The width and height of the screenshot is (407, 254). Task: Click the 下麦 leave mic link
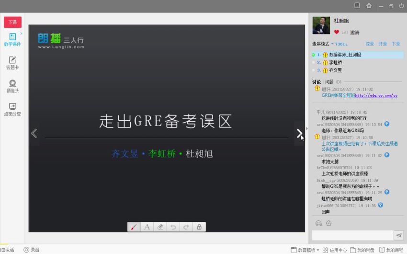[x=396, y=44]
